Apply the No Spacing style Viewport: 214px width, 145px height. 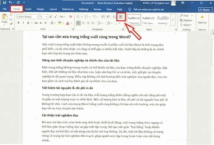tap(148, 20)
